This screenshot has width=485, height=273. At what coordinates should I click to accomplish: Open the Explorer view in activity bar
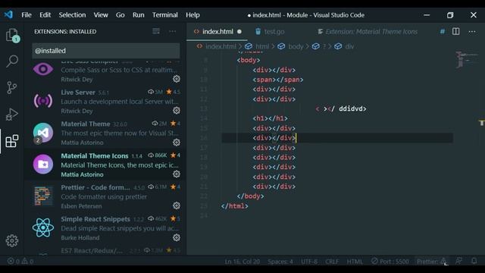(12, 36)
